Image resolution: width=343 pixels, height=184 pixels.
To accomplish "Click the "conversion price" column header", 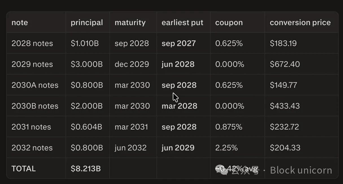I will (x=300, y=23).
